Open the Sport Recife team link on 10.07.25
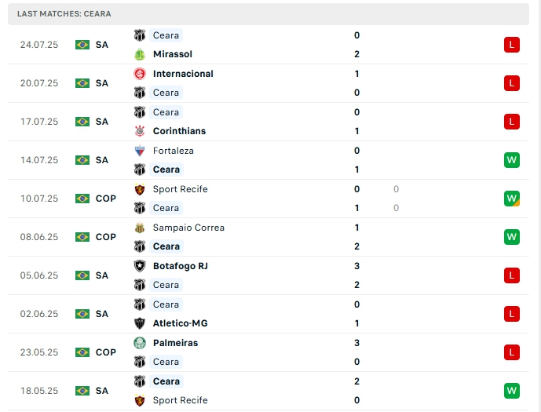The height and width of the screenshot is (412, 541). [x=180, y=189]
